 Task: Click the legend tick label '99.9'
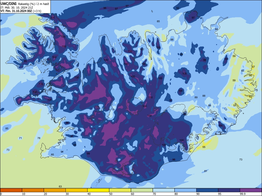(242, 194)
